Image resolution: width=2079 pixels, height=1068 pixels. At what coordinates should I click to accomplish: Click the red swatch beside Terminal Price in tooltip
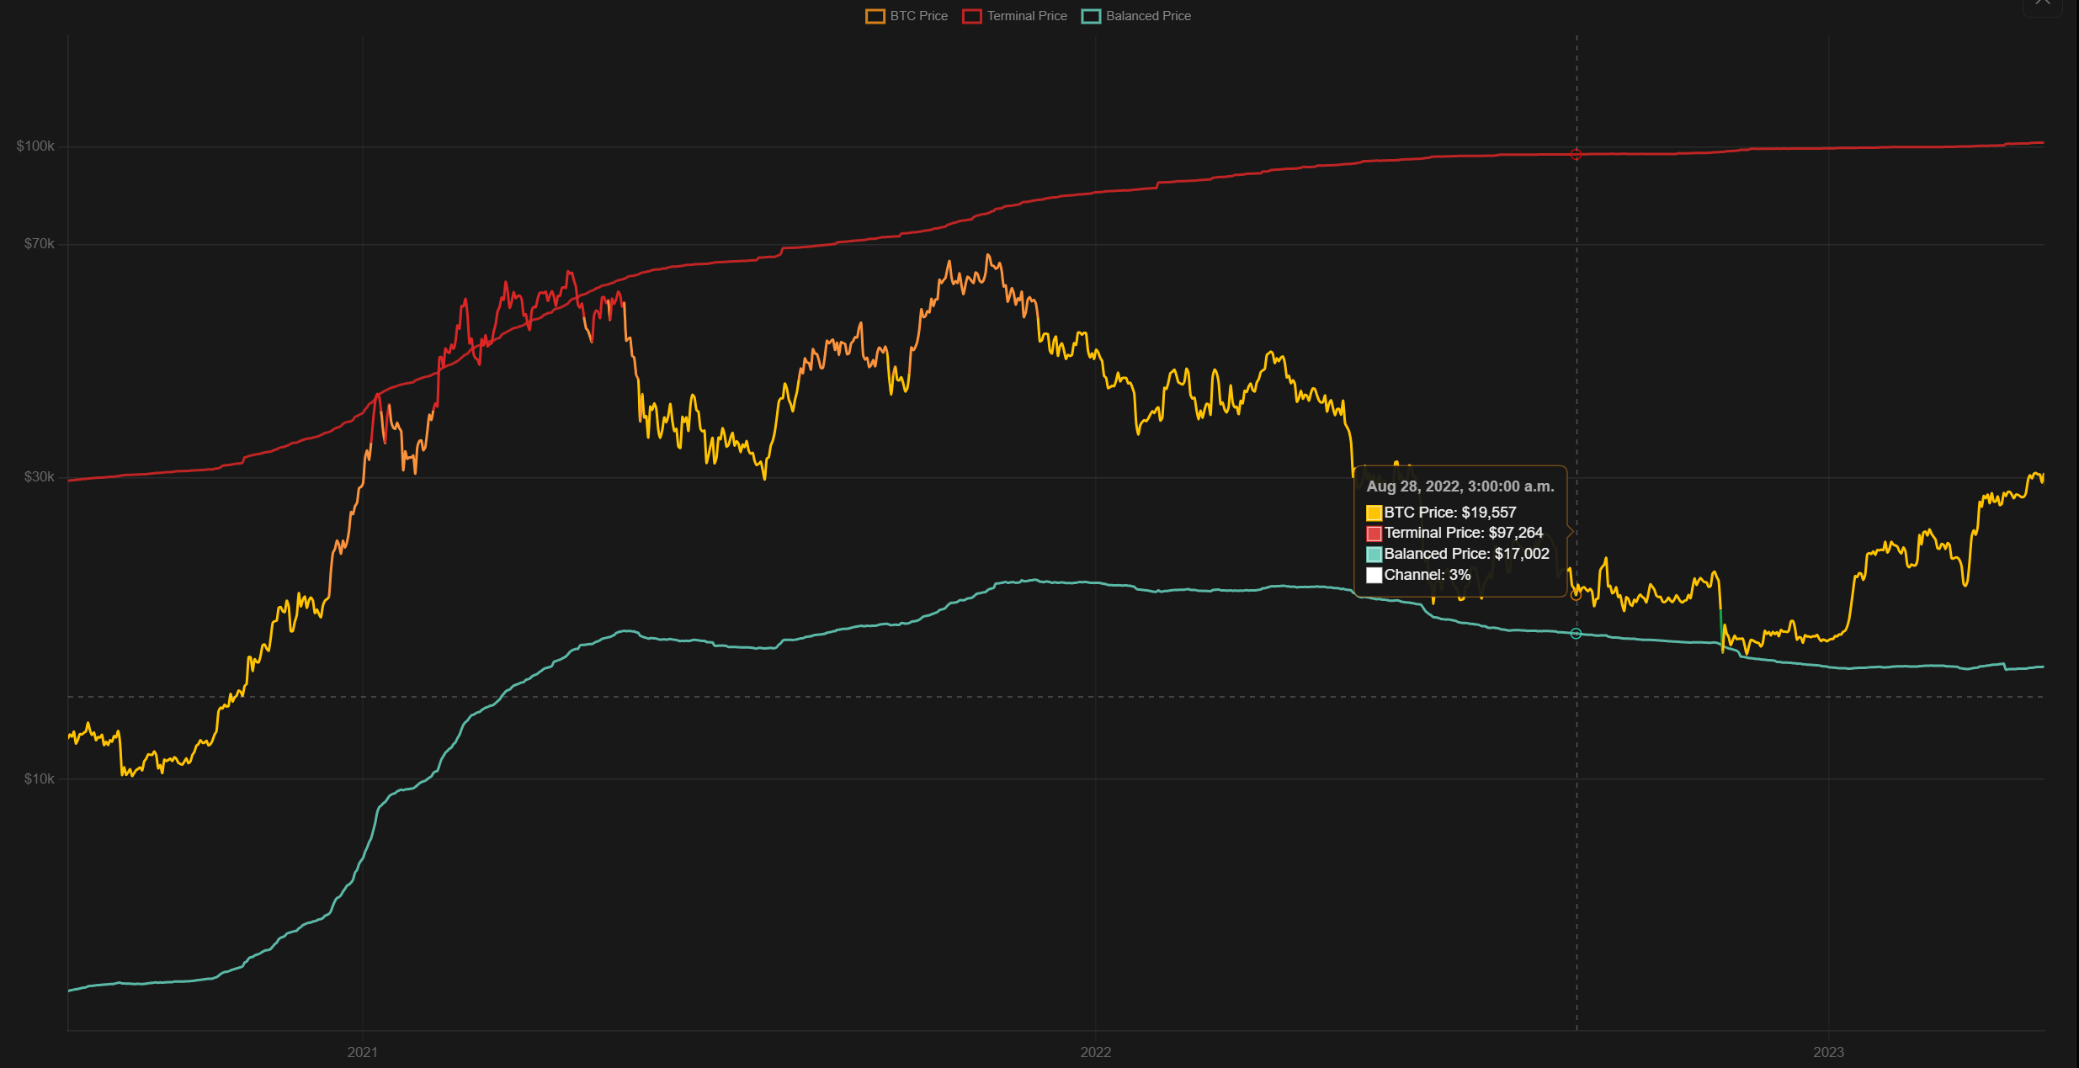[1374, 534]
